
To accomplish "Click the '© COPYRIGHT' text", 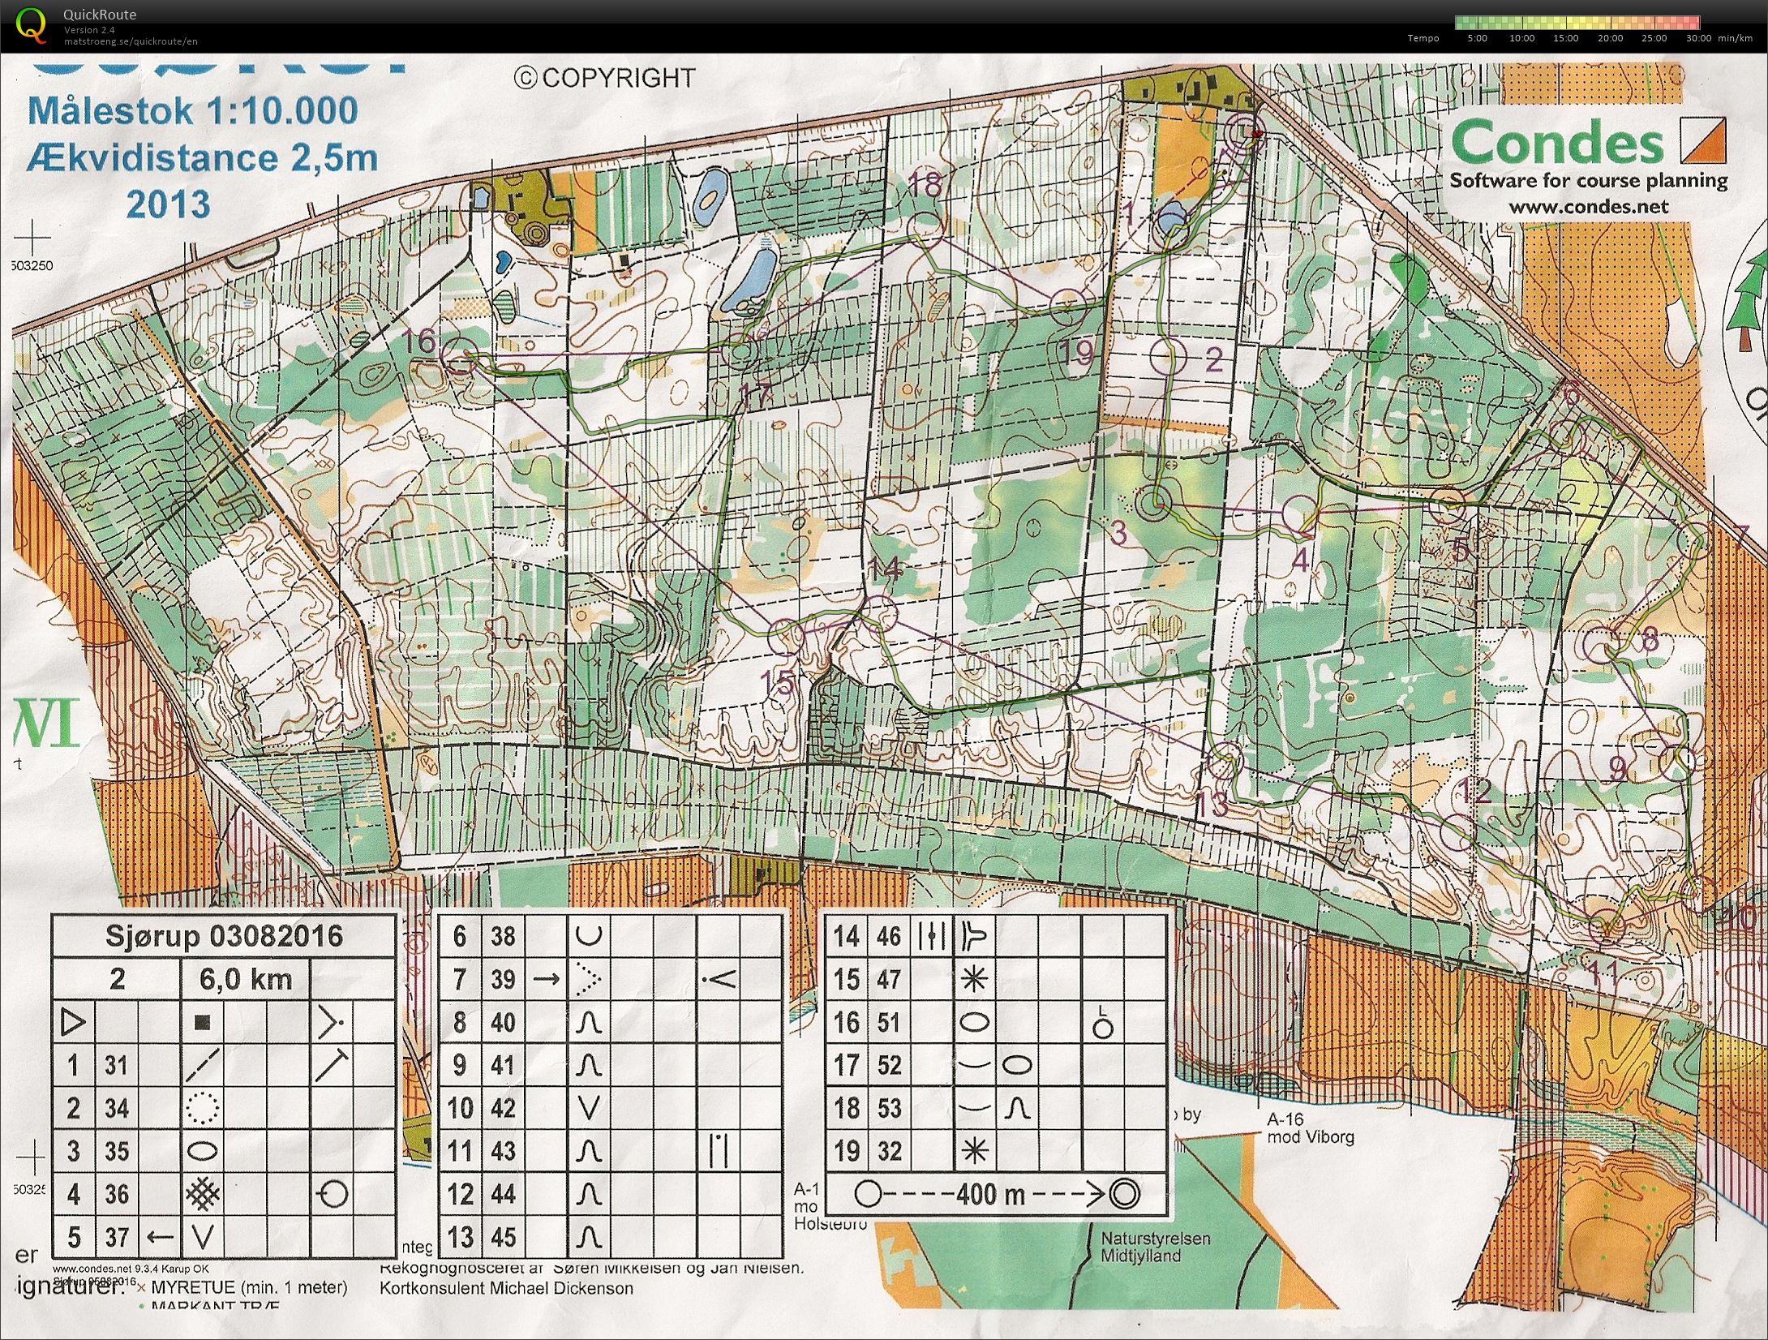I will pyautogui.click(x=605, y=78).
